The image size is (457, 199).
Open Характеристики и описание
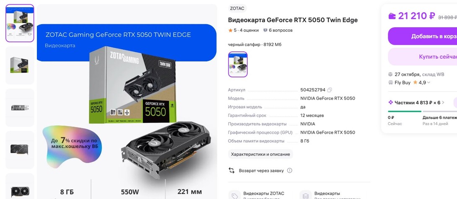[x=260, y=154]
